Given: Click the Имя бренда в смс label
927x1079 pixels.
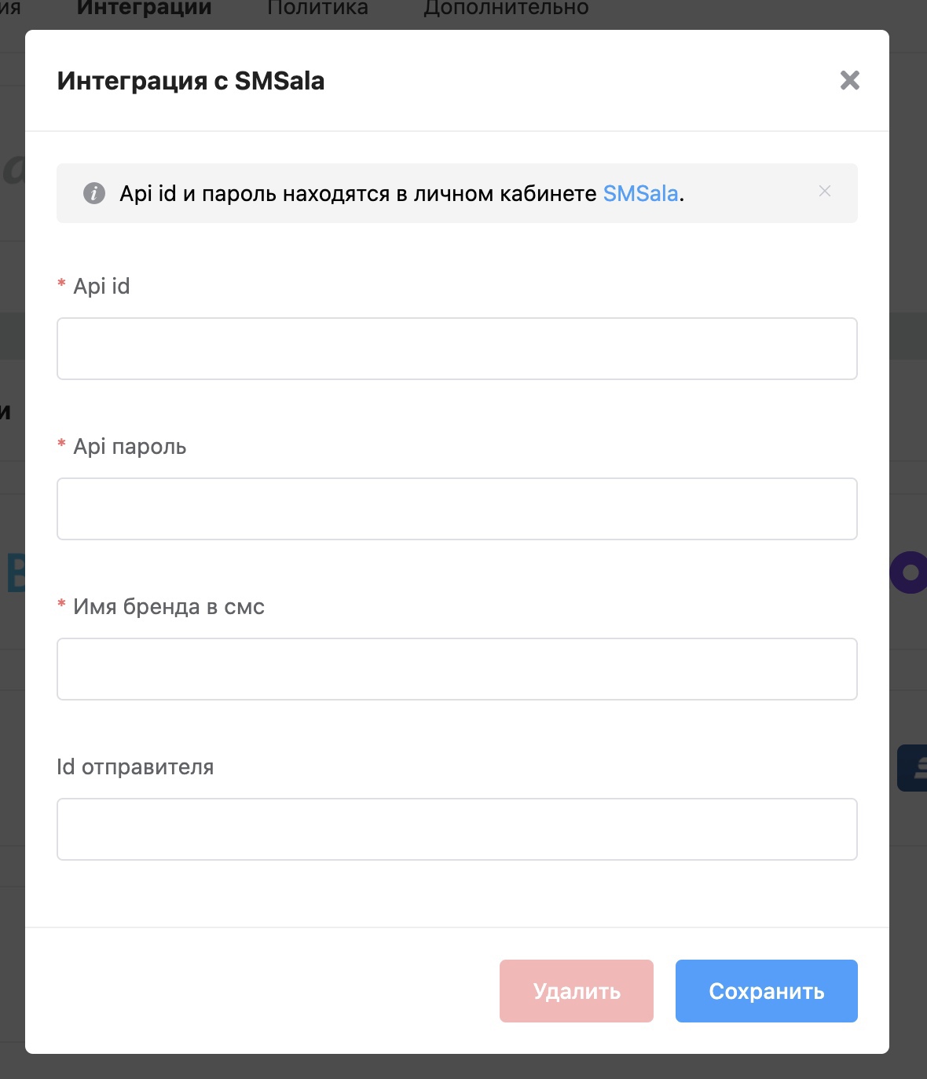Looking at the screenshot, I should pyautogui.click(x=168, y=606).
